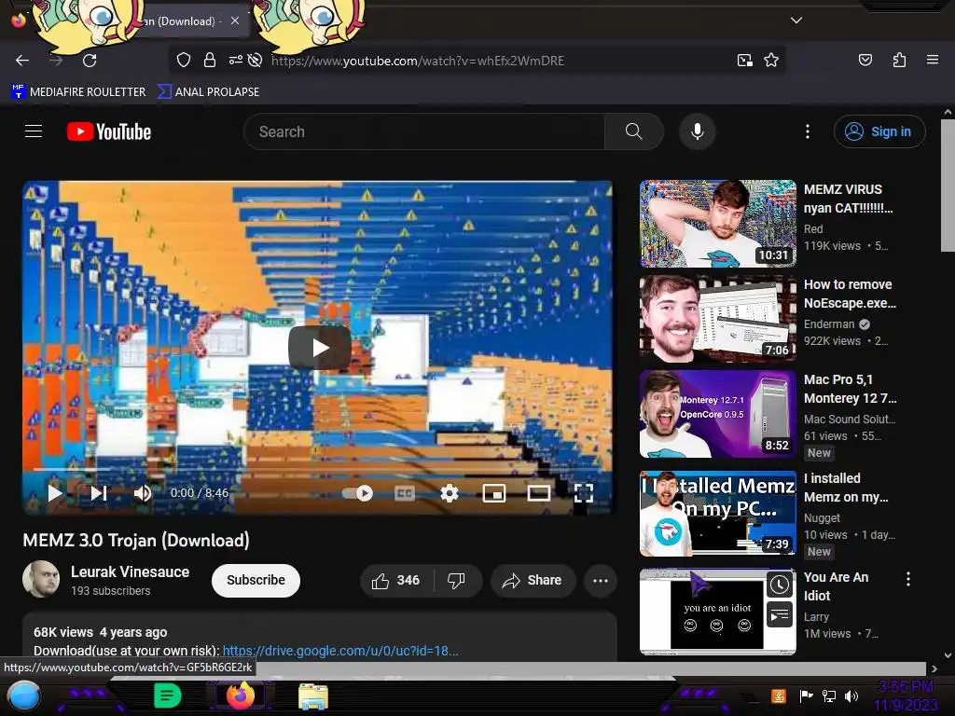Viewport: 955px width, 716px height.
Task: Open 'You Are An Idiot' video title
Action: pos(836,586)
